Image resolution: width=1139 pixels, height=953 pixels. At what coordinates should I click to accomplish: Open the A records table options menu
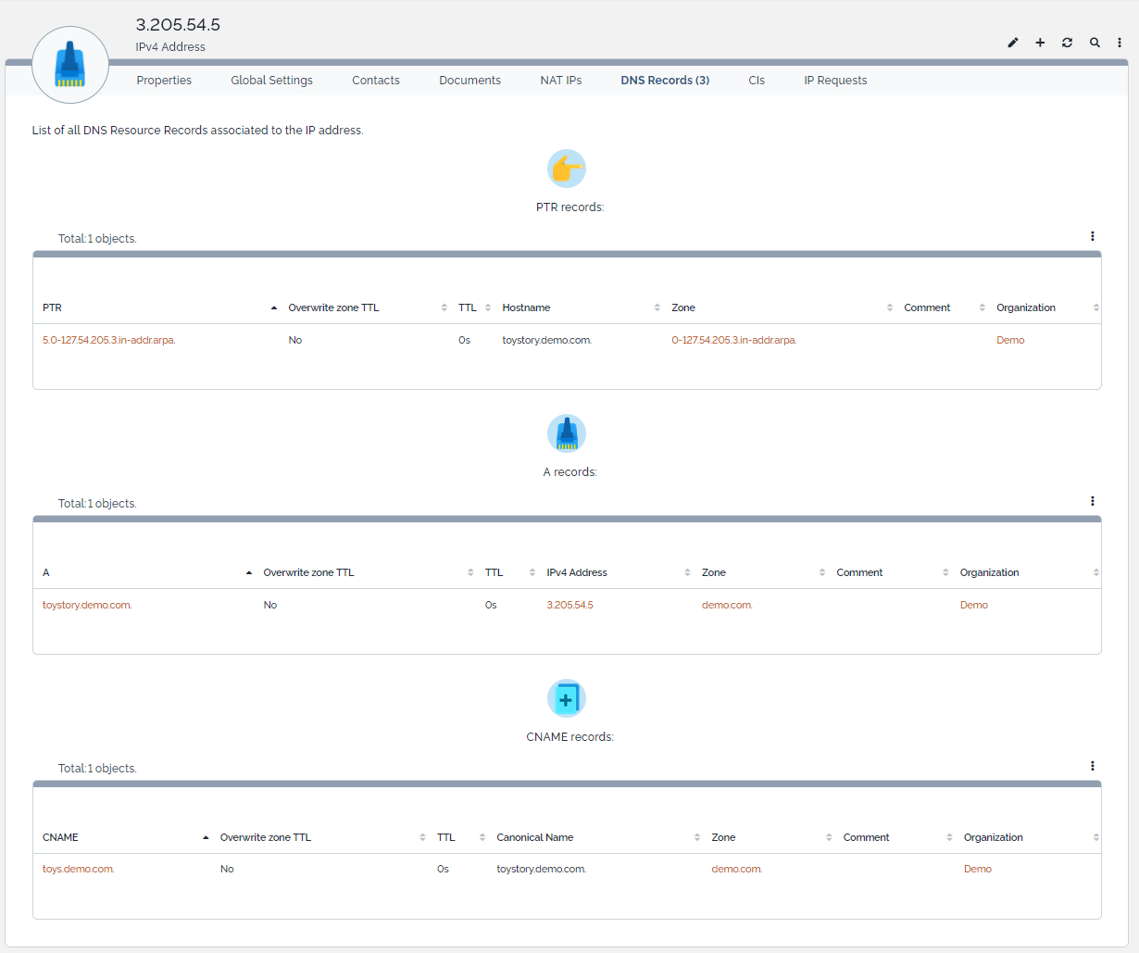1093,501
